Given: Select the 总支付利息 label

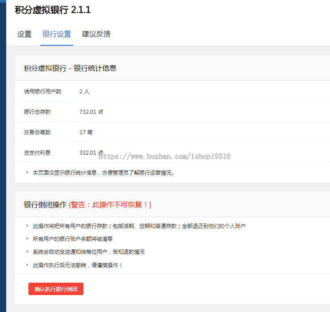Looking at the screenshot, I should click(x=37, y=152).
